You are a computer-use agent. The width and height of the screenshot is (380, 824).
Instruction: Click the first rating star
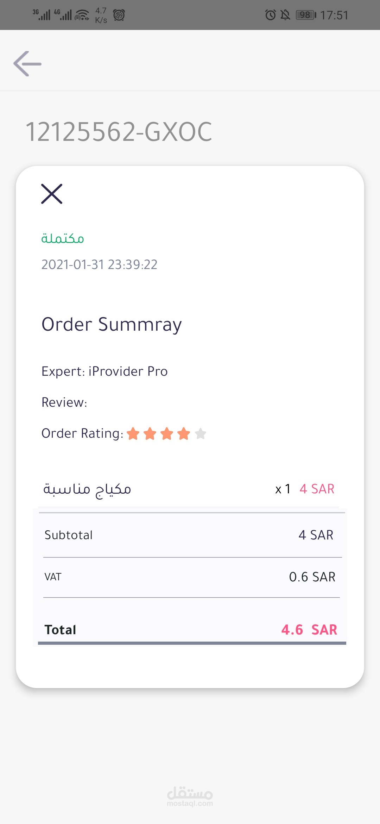point(133,433)
